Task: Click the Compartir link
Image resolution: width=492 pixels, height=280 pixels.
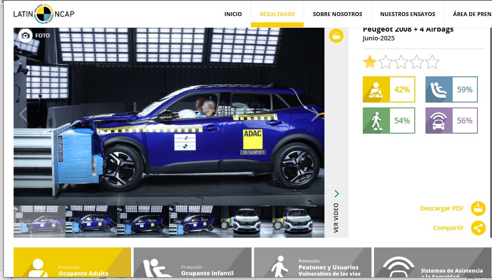Action: click(448, 228)
